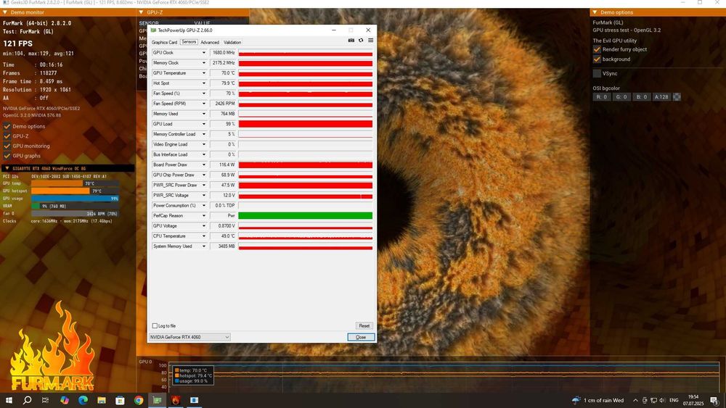Launch Copilot from the taskbar

tap(65, 400)
